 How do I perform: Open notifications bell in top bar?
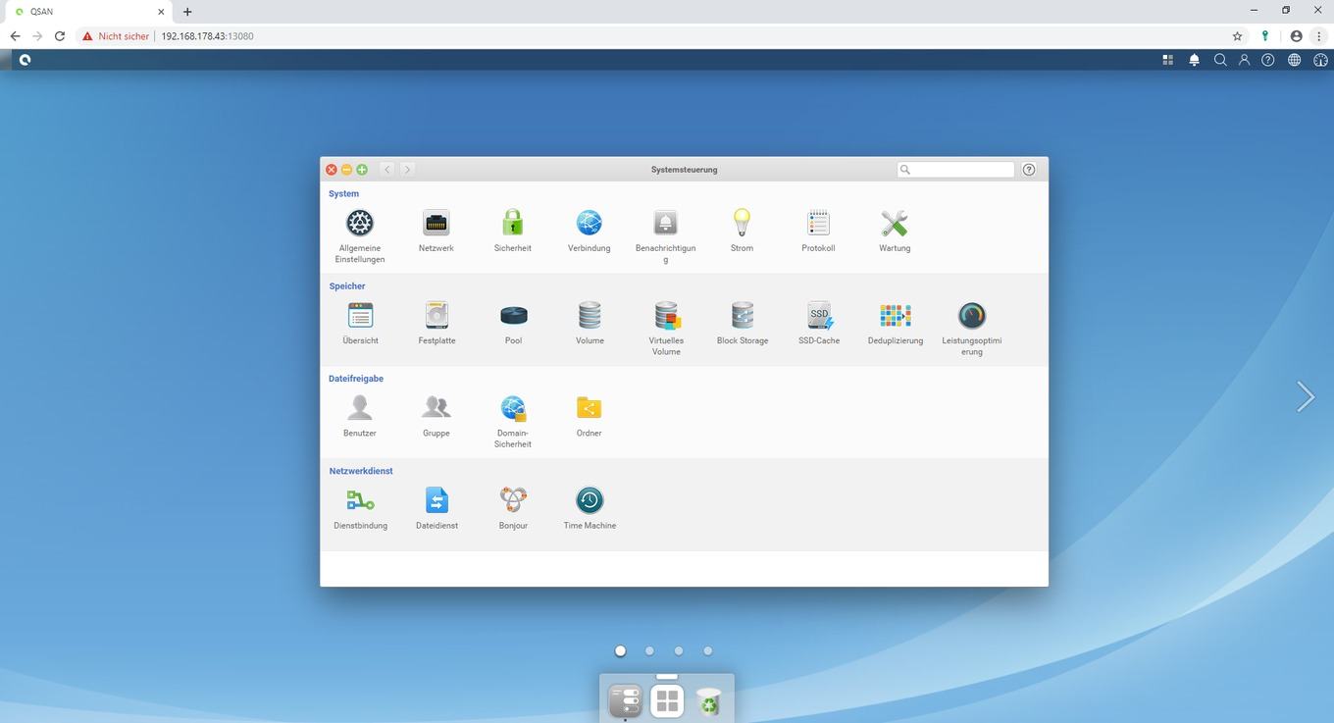pos(1194,60)
